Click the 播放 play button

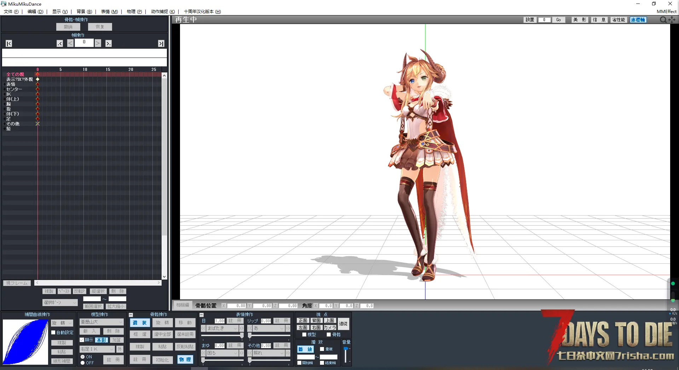coord(305,349)
